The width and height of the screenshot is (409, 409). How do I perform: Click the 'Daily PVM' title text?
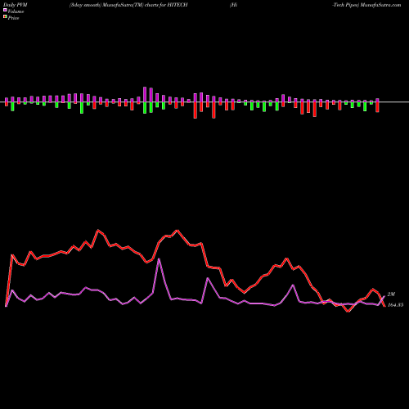(16, 5)
